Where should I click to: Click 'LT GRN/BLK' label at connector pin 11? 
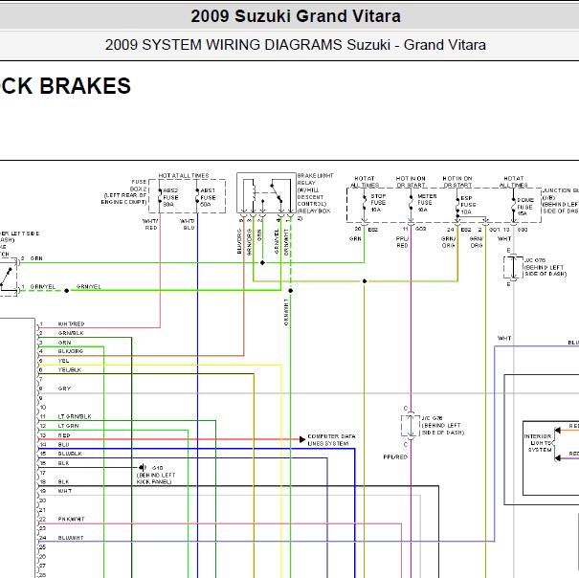(x=75, y=416)
